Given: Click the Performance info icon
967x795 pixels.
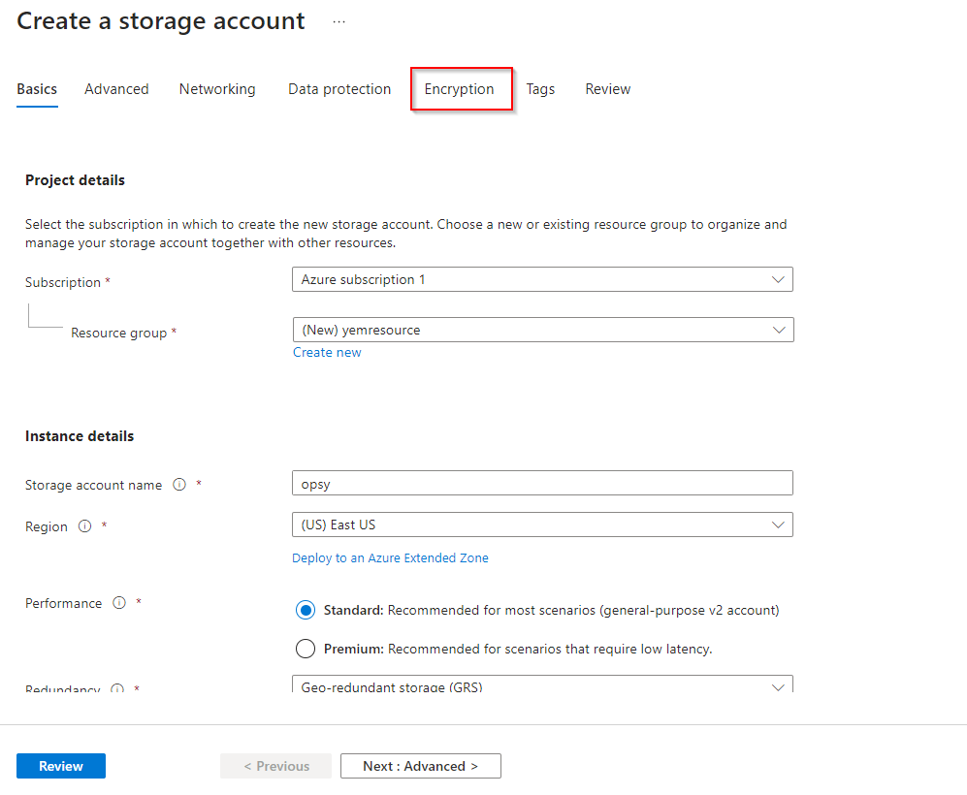Looking at the screenshot, I should coord(119,603).
